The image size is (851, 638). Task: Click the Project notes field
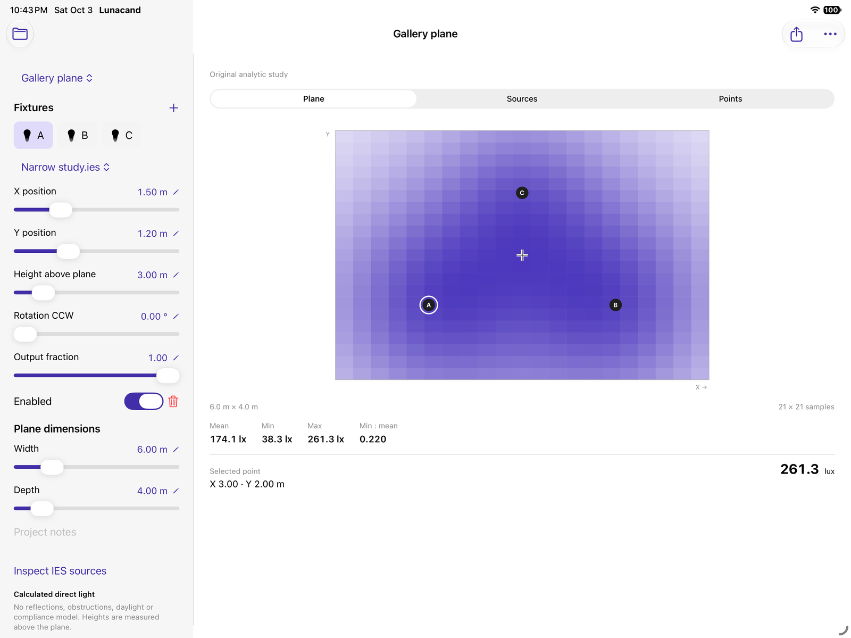96,532
